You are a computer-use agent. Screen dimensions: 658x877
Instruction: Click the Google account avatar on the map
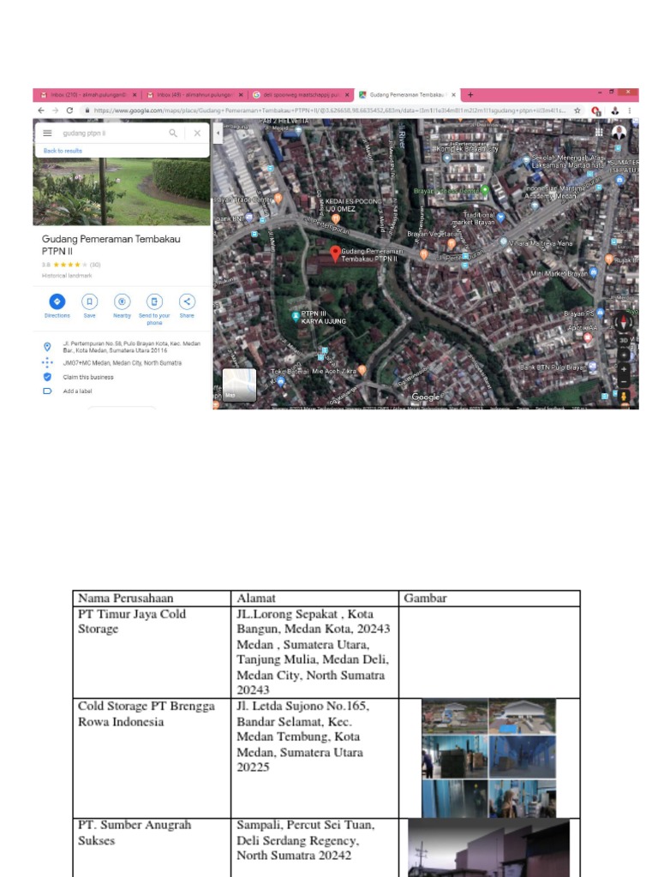click(619, 133)
